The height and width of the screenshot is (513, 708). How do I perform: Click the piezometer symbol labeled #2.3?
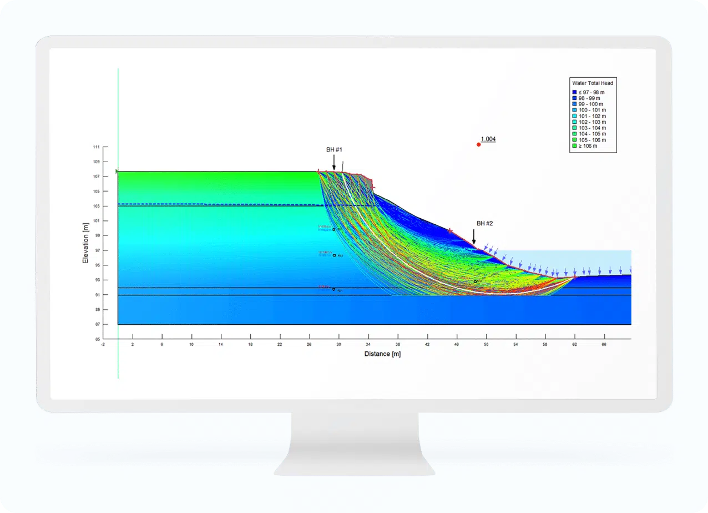[334, 229]
